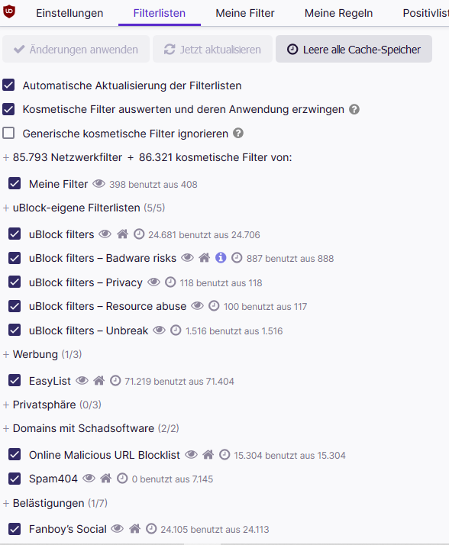View content of Meine Filter via eye icon
This screenshot has width=449, height=545.
99,183
